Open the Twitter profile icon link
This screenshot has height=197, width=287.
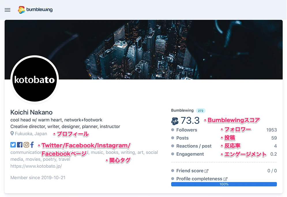coord(13,145)
